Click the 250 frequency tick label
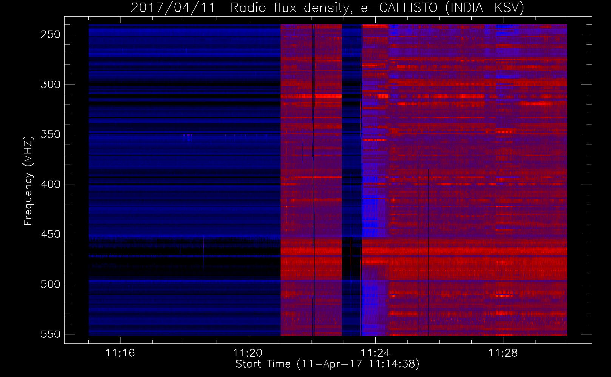Viewport: 611px width, 377px height. [x=50, y=34]
